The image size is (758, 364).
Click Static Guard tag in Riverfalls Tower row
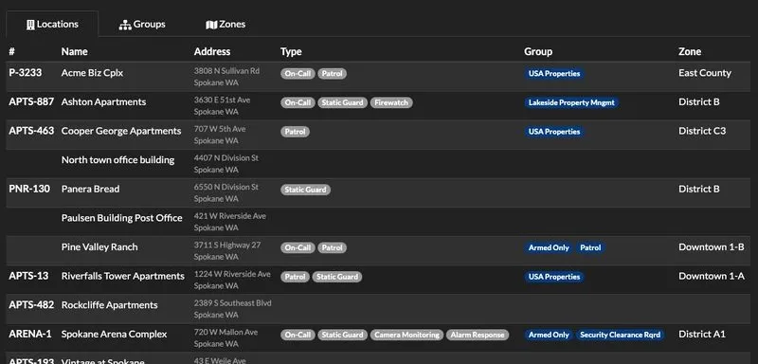pyautogui.click(x=337, y=277)
